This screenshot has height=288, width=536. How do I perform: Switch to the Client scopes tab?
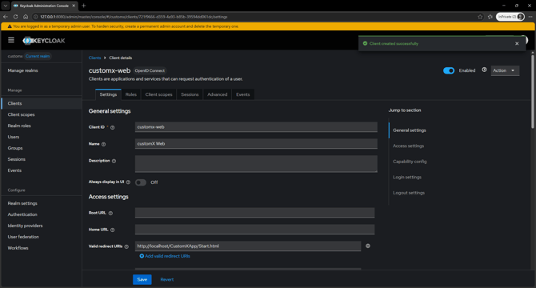(x=158, y=94)
